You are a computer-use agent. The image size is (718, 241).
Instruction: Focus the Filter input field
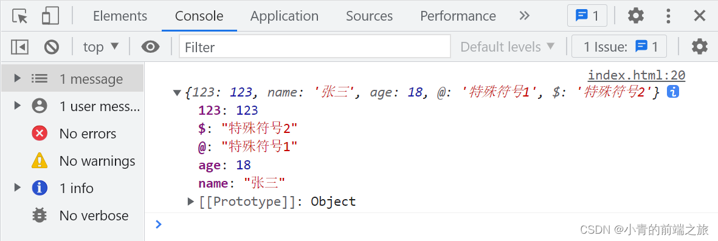click(x=314, y=47)
